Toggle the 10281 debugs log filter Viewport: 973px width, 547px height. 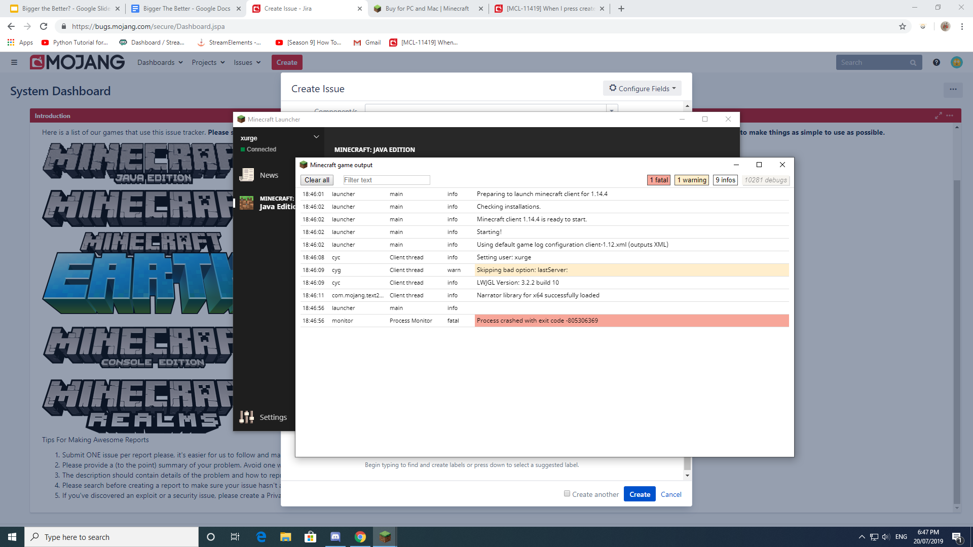click(x=765, y=180)
